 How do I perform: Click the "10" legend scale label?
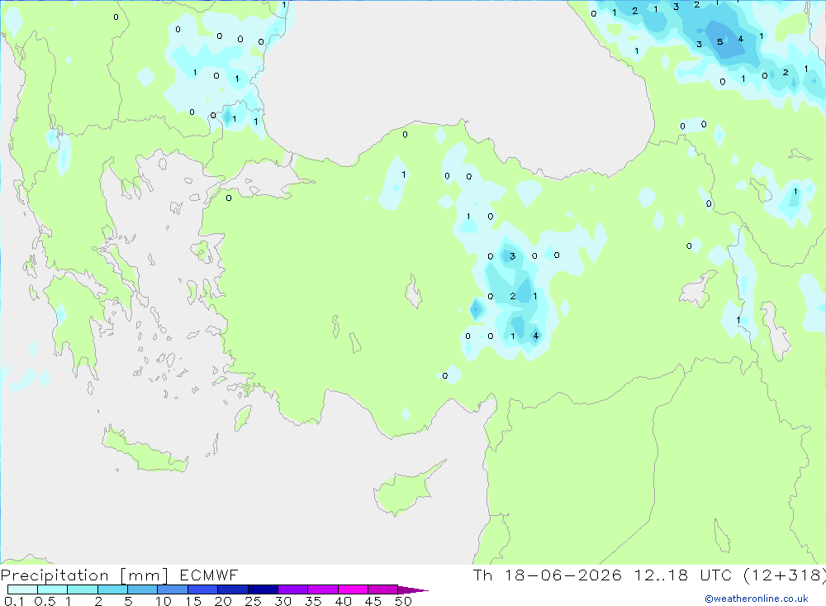[x=164, y=601]
